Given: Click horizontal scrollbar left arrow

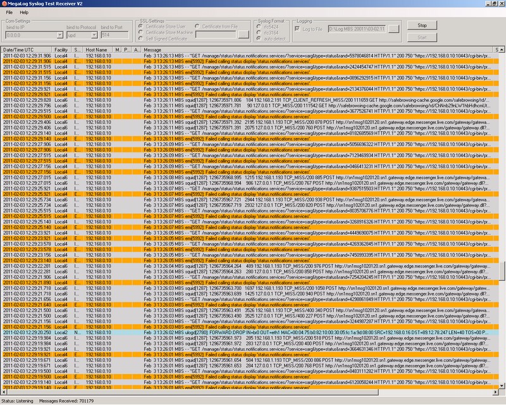Looking at the screenshot, I should click(4, 392).
